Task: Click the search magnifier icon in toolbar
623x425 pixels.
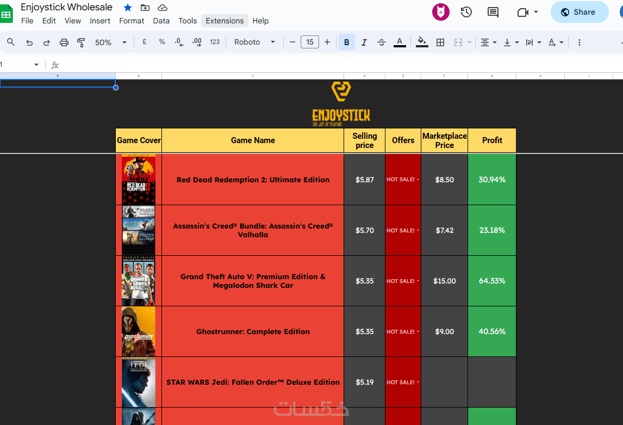Action: pyautogui.click(x=11, y=42)
